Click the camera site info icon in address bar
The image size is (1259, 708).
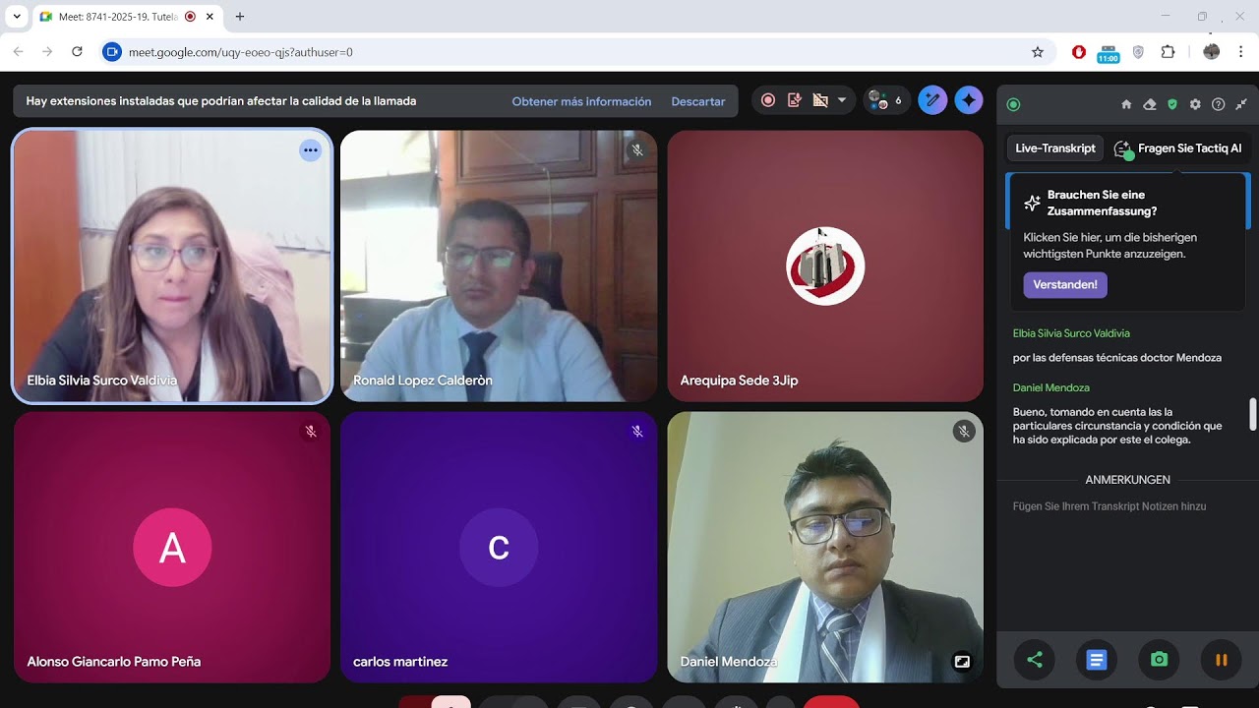(112, 52)
